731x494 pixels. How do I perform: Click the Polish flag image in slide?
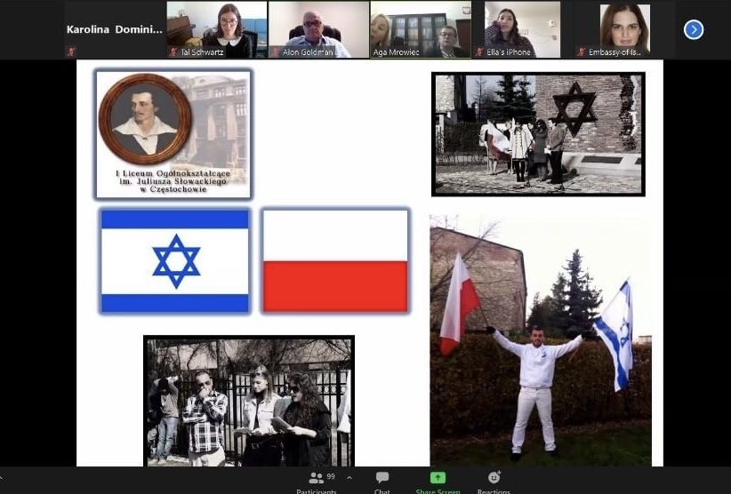(x=335, y=260)
